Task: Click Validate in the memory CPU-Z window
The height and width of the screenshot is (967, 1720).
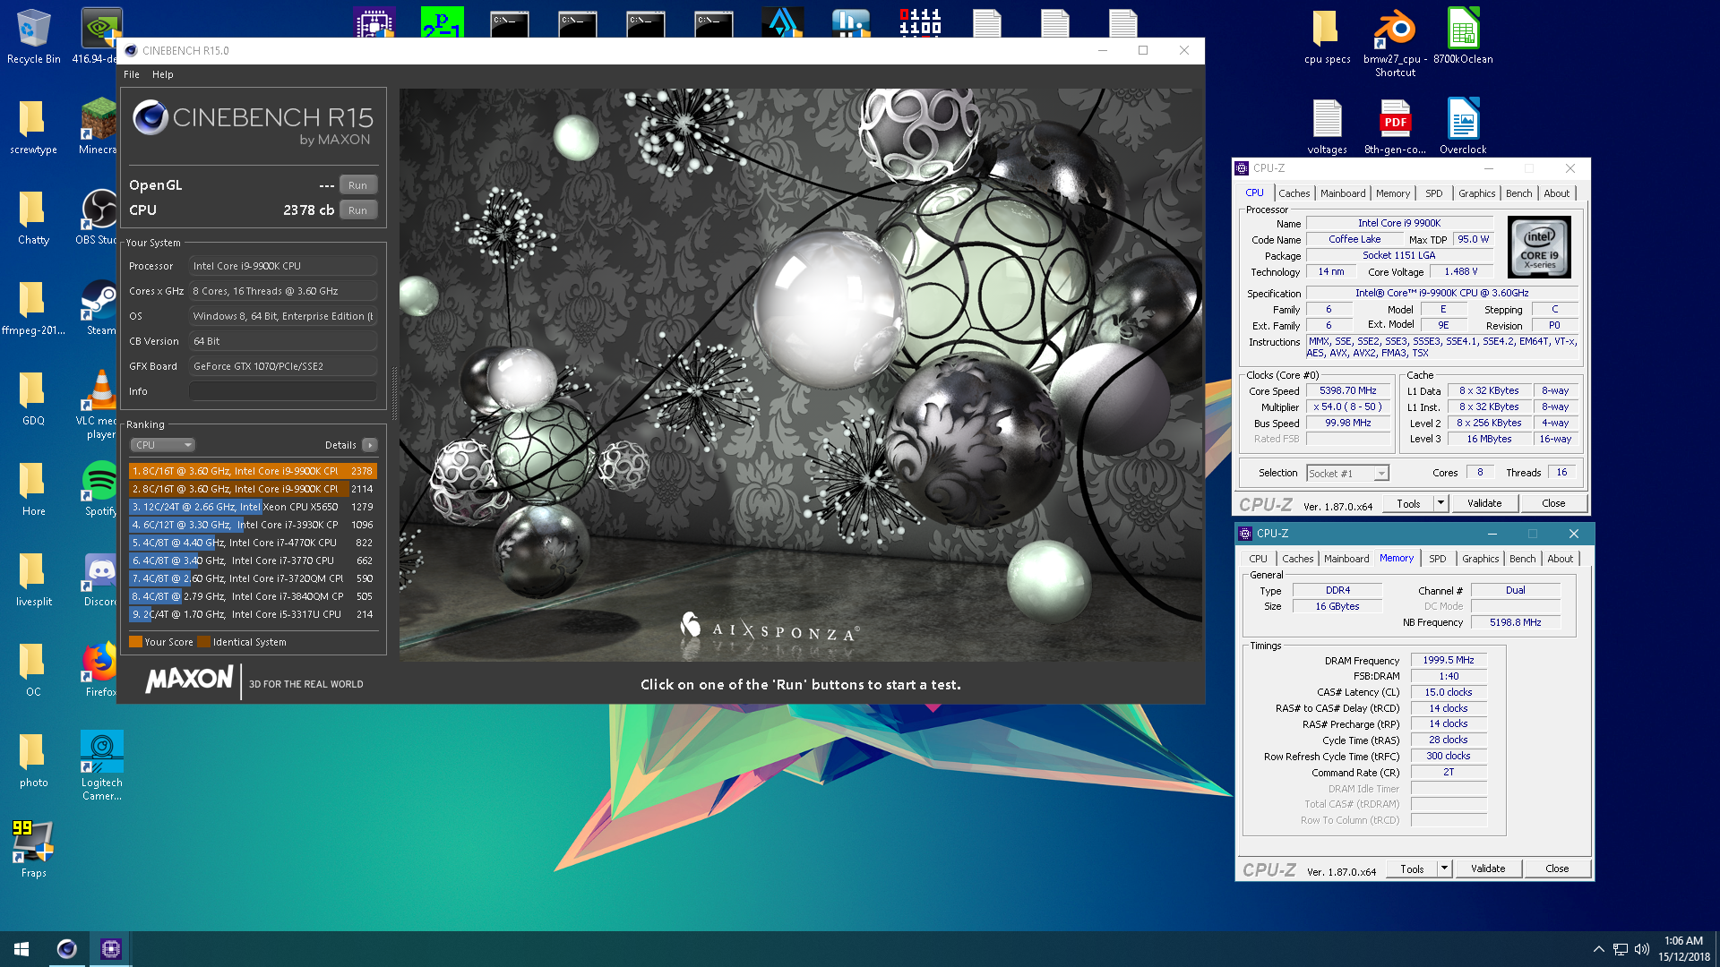Action: pos(1487,869)
